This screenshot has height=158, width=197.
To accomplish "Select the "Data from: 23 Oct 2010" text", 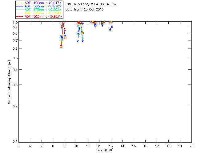I will (x=85, y=10).
